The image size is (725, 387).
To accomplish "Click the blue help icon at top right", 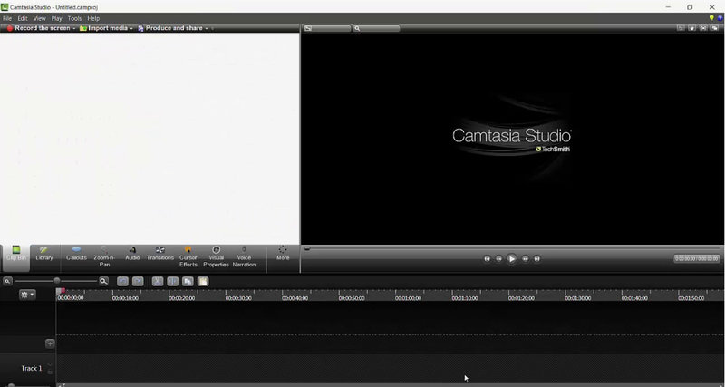I will tap(720, 18).
